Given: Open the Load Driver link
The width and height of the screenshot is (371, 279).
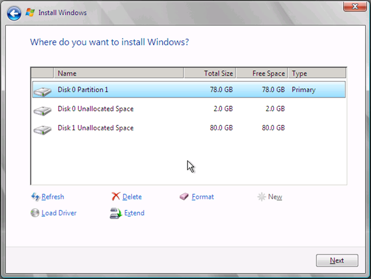Looking at the screenshot, I should coord(59,213).
